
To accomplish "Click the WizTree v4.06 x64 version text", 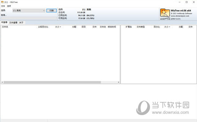I will click(181, 10).
